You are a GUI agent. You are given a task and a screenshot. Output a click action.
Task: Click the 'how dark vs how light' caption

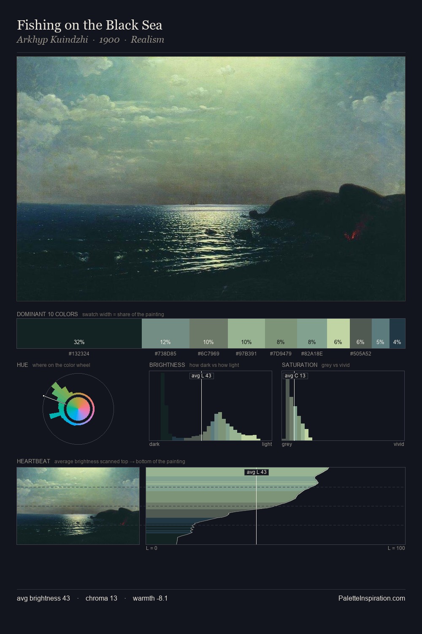pyautogui.click(x=214, y=365)
